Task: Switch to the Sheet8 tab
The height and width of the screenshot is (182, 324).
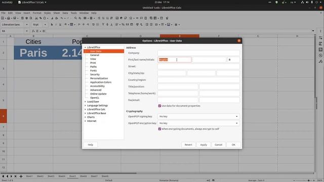Action: click(x=105, y=176)
